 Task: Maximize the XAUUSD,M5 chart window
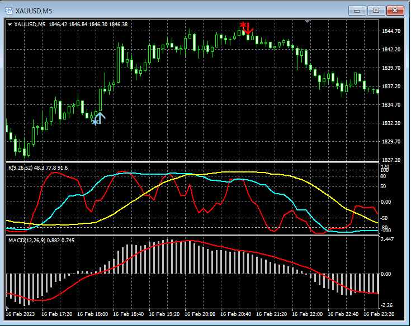[x=376, y=11]
